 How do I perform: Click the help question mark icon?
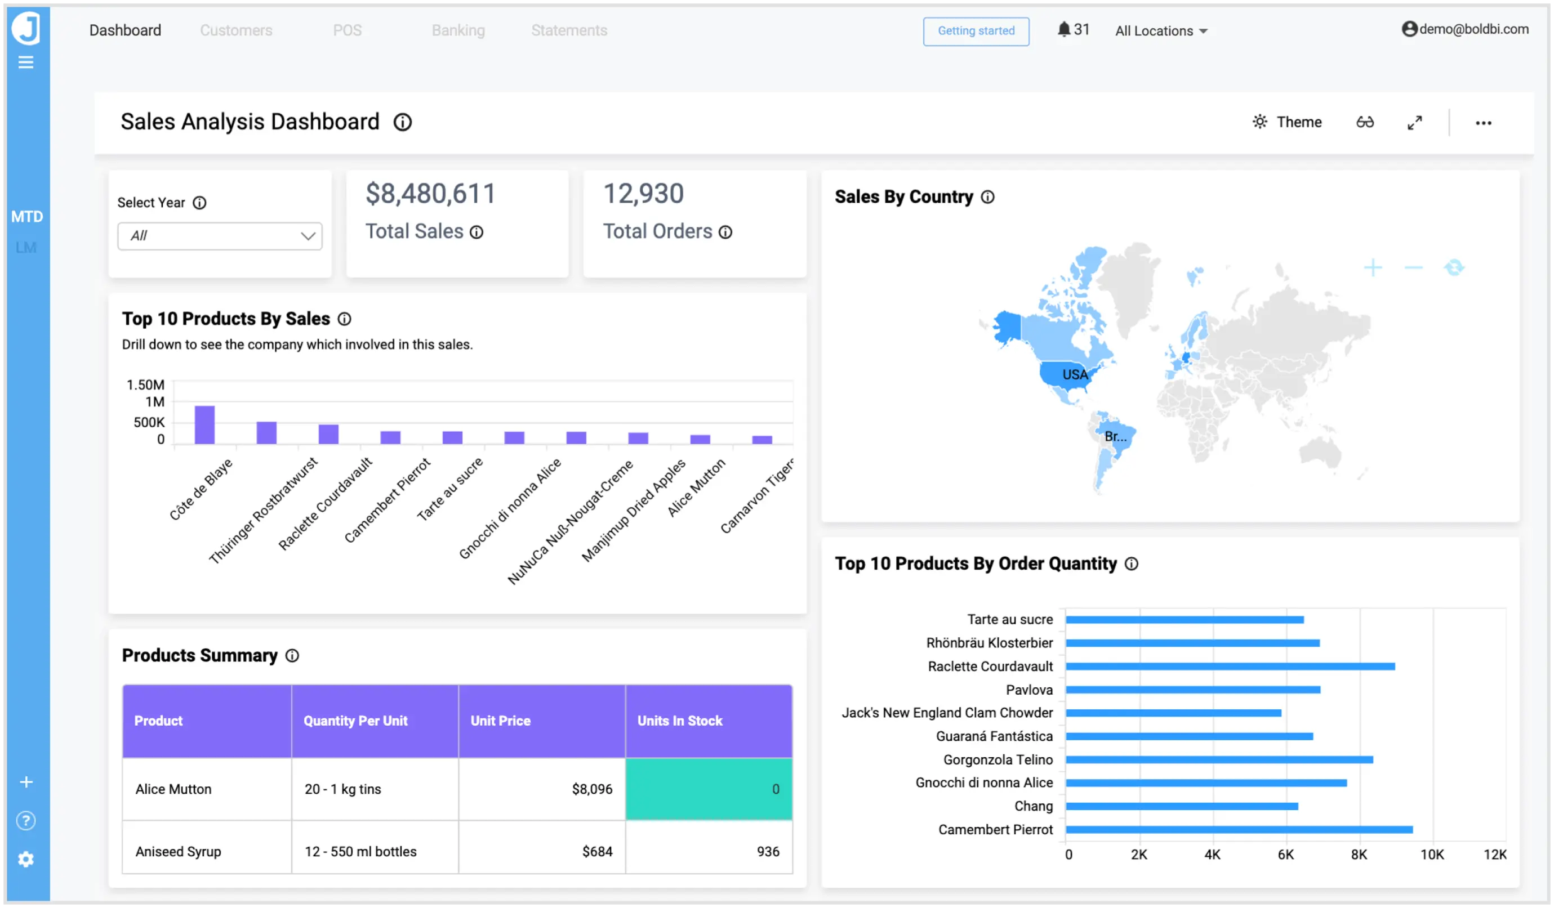25,821
